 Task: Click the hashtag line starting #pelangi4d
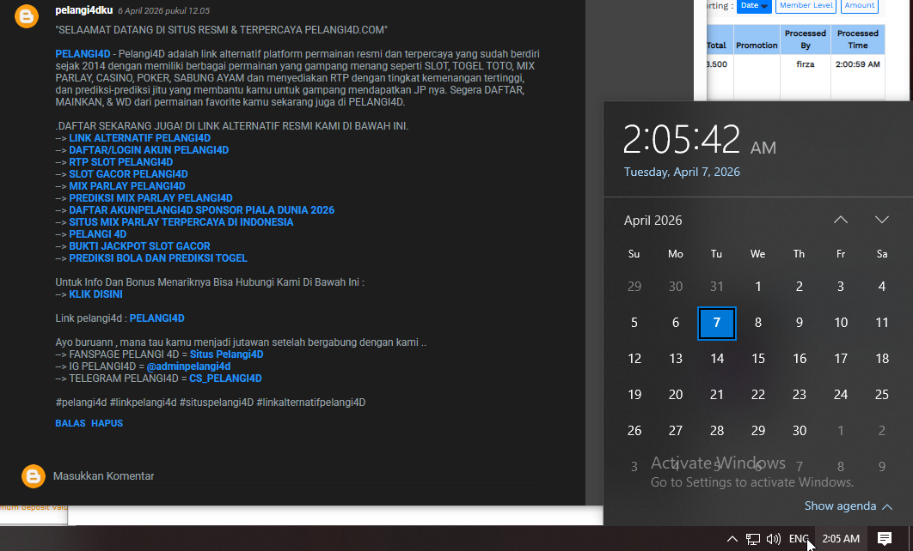pyautogui.click(x=211, y=403)
